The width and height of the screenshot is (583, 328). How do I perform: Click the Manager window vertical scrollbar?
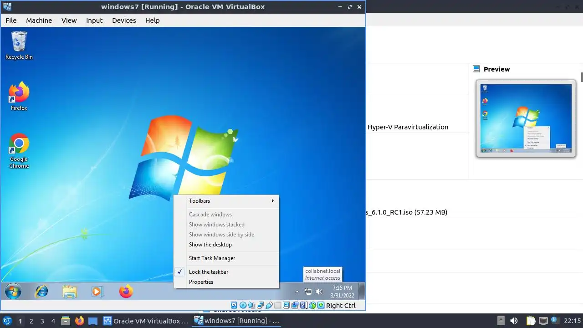click(x=582, y=77)
